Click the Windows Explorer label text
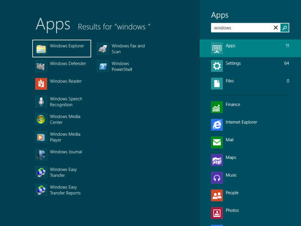301x226 pixels. [67, 46]
